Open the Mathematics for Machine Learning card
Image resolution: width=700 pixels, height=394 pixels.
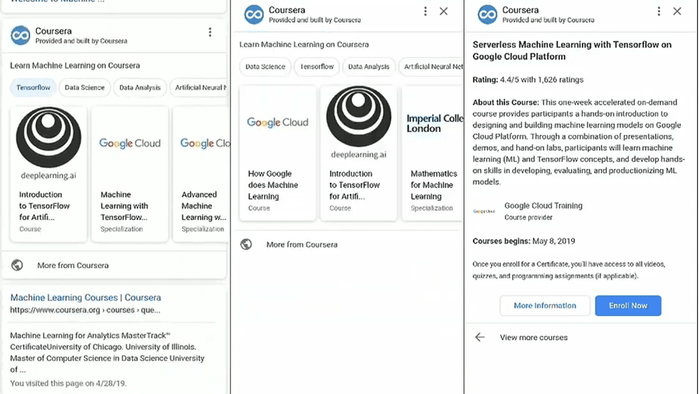[x=433, y=153]
